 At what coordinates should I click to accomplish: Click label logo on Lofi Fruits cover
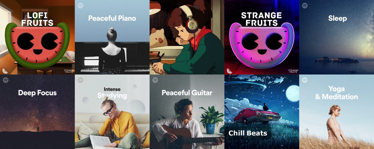[x=5, y=70]
